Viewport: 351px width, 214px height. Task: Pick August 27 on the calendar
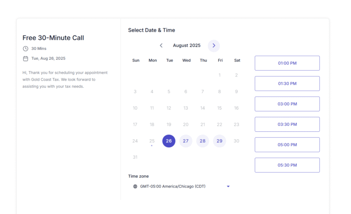click(186, 141)
